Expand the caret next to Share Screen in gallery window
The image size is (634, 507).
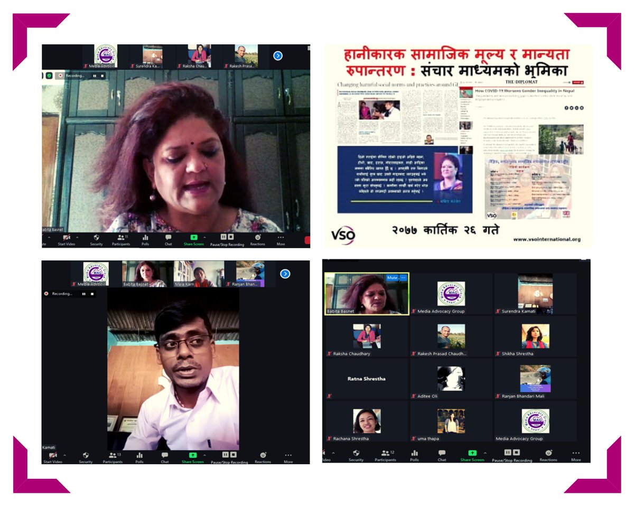[x=484, y=453]
